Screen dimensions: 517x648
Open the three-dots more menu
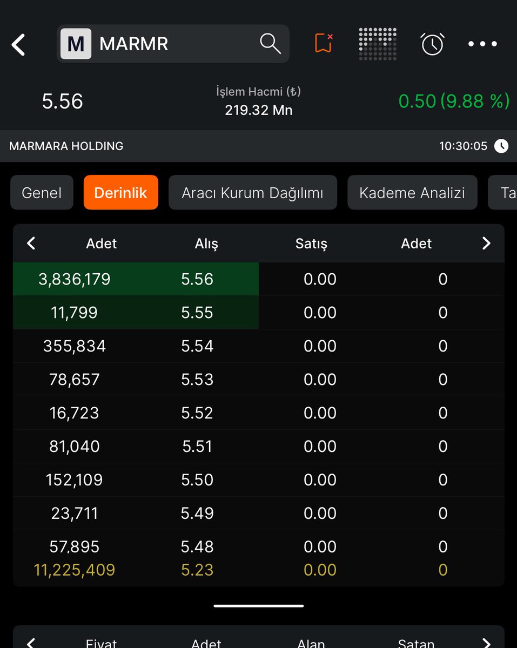(482, 44)
